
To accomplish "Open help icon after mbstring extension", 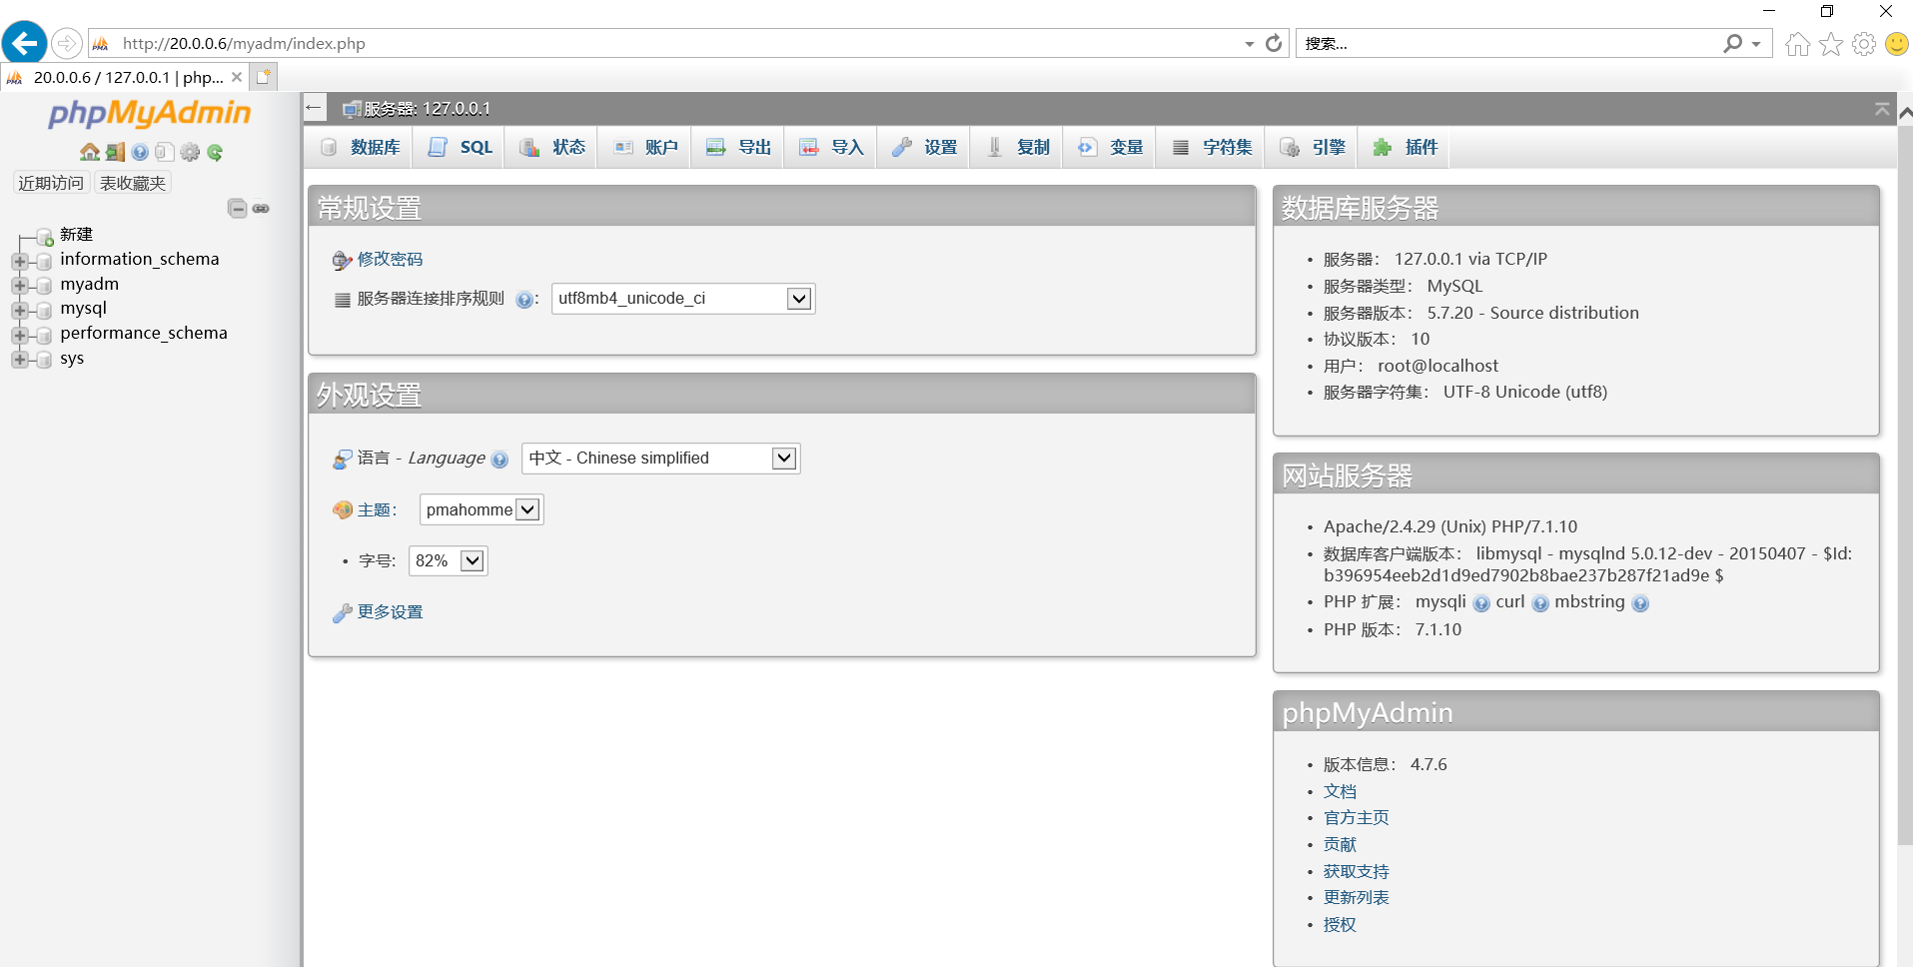I will pos(1640,603).
